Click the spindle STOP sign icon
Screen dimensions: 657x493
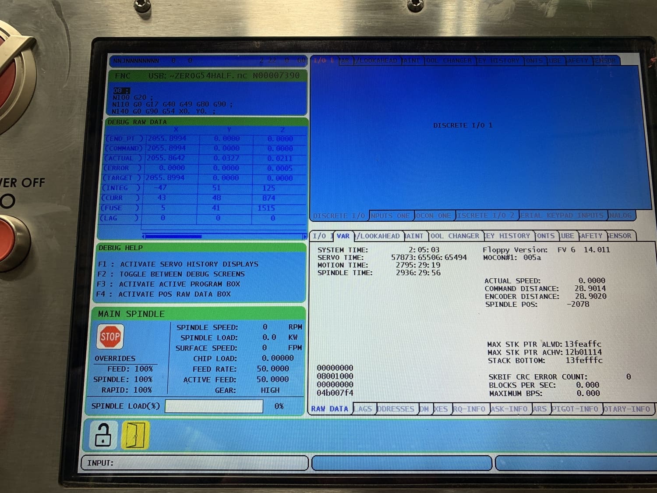(110, 337)
